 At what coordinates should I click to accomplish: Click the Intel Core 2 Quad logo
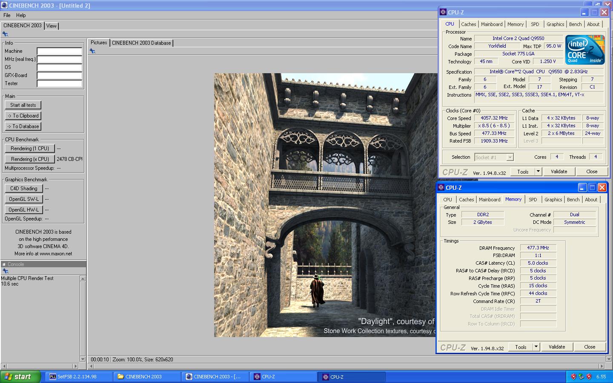(585, 50)
